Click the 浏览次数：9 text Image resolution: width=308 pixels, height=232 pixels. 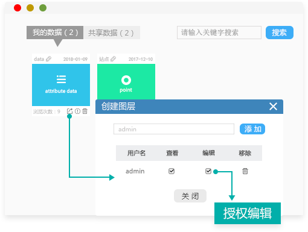(x=47, y=111)
